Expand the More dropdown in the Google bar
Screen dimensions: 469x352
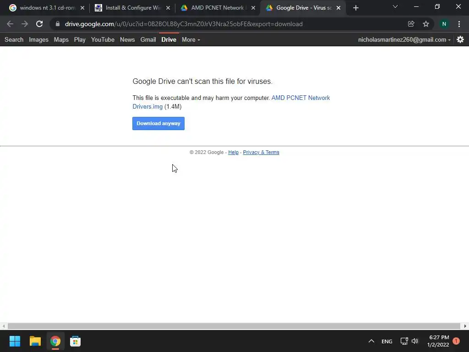coord(191,39)
